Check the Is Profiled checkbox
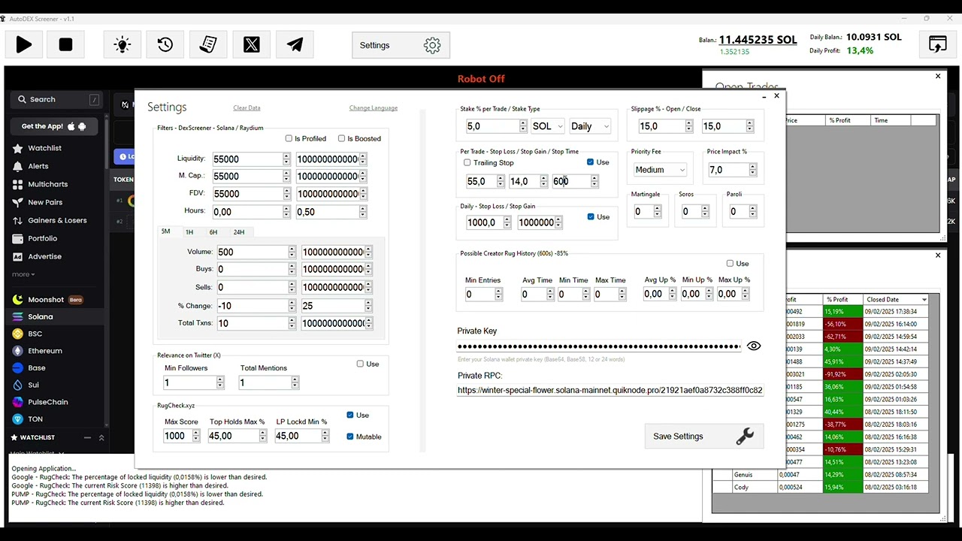This screenshot has height=541, width=962. tap(289, 138)
